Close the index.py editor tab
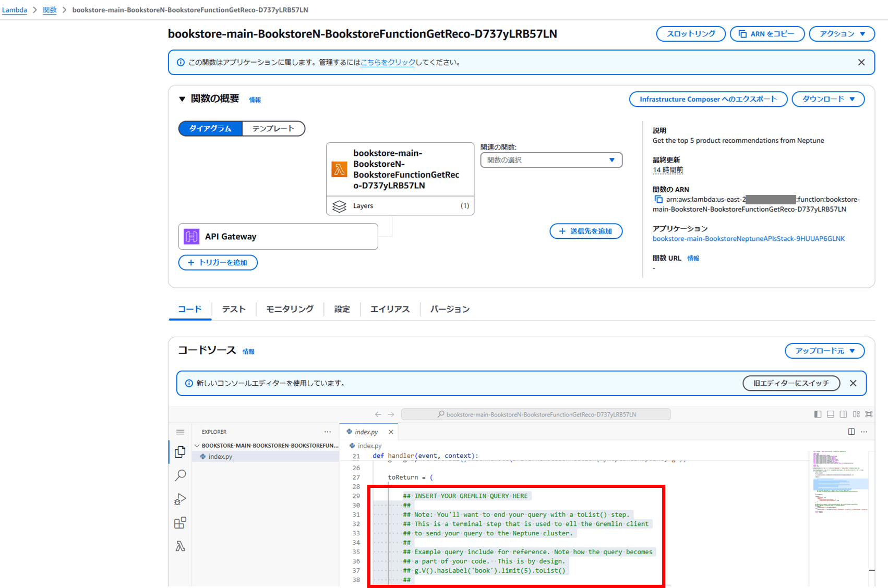The width and height of the screenshot is (888, 588). [391, 432]
